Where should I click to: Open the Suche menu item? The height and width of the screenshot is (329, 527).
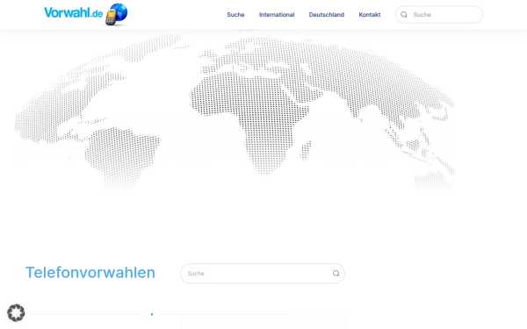tap(235, 15)
